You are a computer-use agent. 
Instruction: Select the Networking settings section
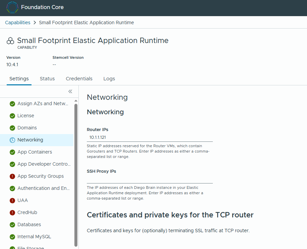37,140
